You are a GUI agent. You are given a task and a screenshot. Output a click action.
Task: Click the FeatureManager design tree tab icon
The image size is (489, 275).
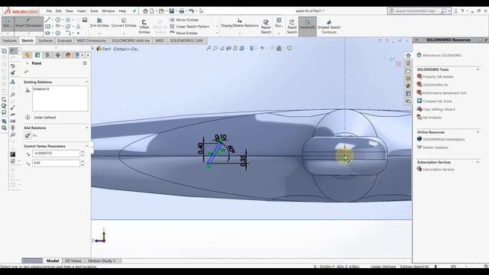[x=28, y=55]
